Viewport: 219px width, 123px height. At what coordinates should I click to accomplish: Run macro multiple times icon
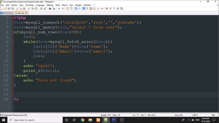point(118,9)
